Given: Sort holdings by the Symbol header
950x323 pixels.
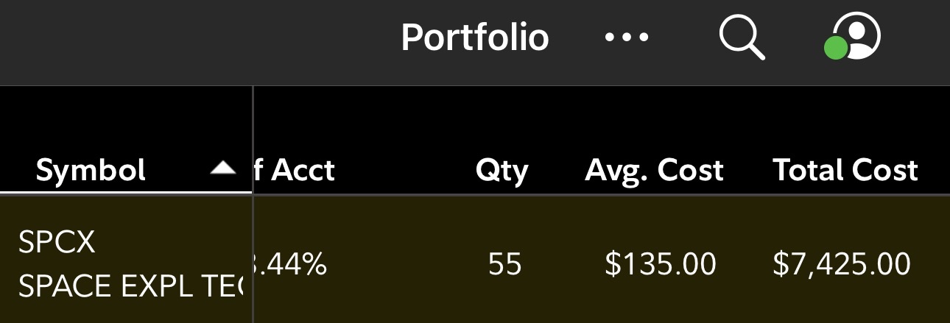Looking at the screenshot, I should click(91, 171).
